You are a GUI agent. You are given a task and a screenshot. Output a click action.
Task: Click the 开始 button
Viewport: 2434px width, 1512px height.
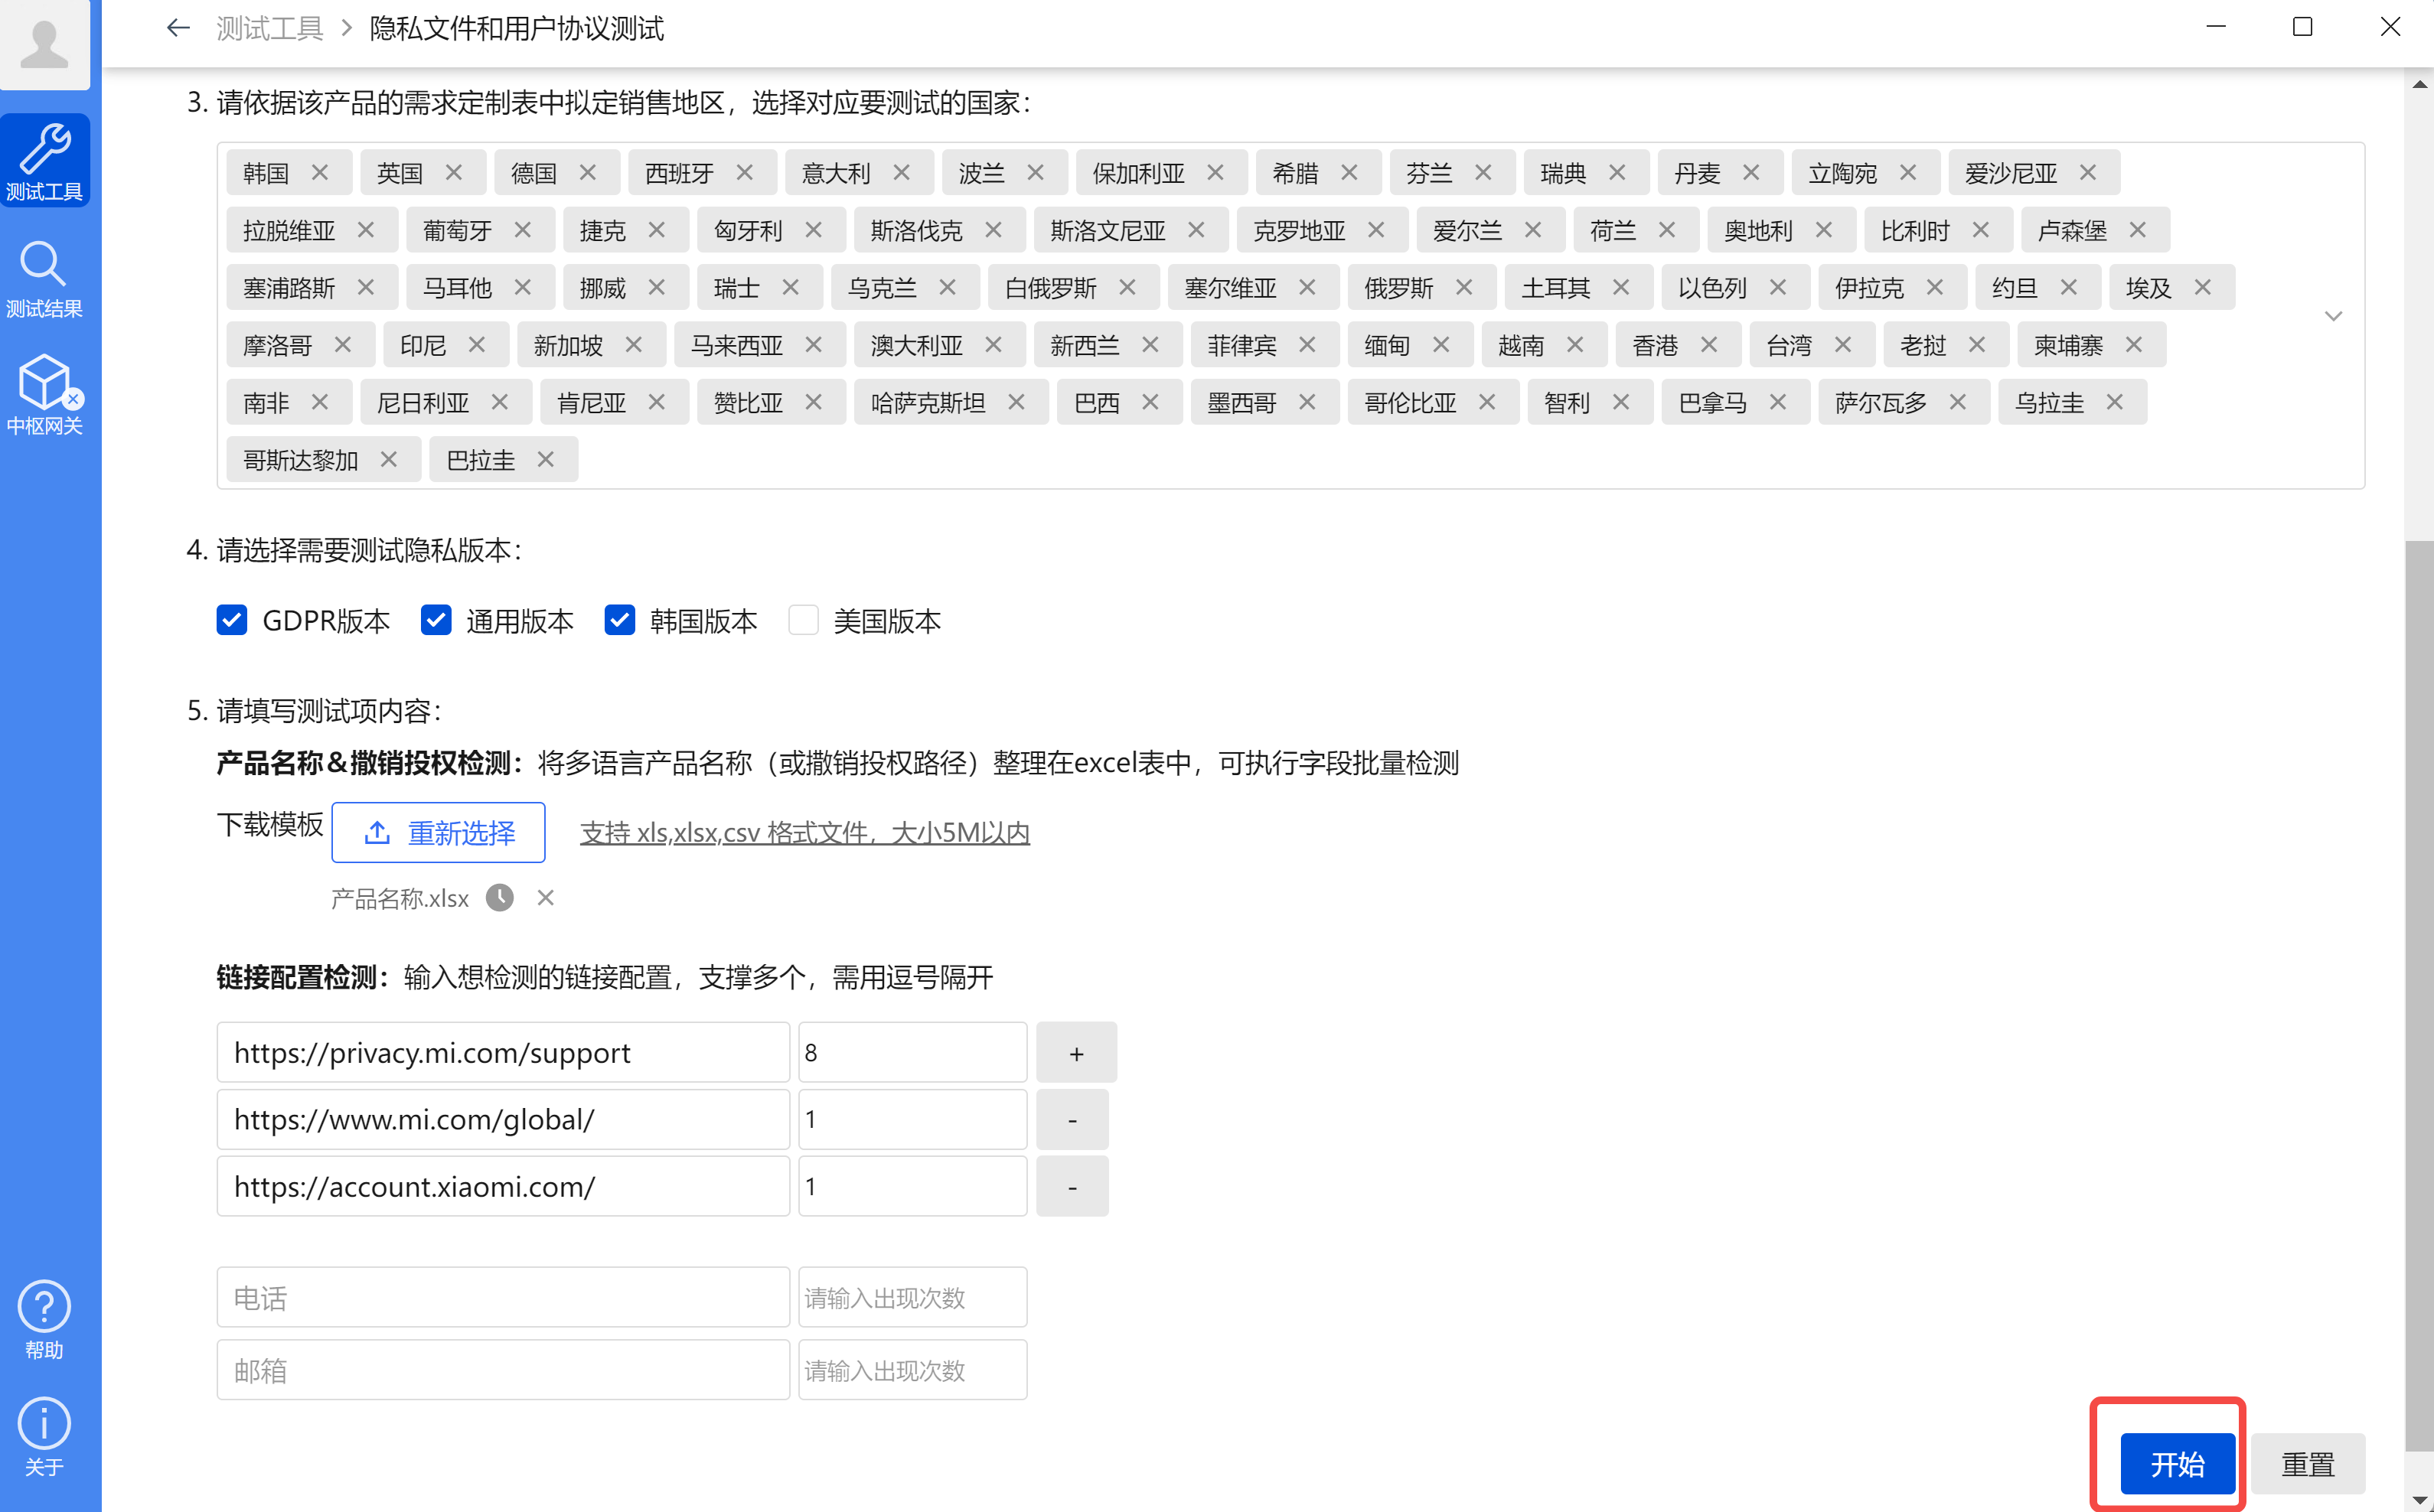[2177, 1464]
